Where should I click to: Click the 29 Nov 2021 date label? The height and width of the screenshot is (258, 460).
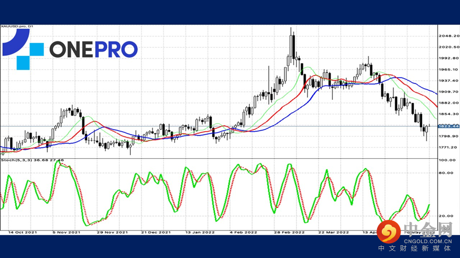coord(112,232)
